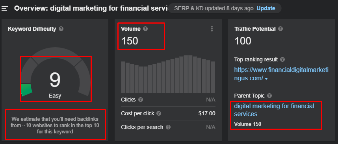The width and height of the screenshot is (338, 144).
Task: Click help icon beside Cost per click
Action: coord(159,113)
